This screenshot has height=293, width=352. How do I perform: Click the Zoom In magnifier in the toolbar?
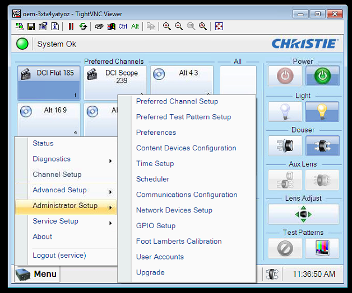click(x=167, y=26)
